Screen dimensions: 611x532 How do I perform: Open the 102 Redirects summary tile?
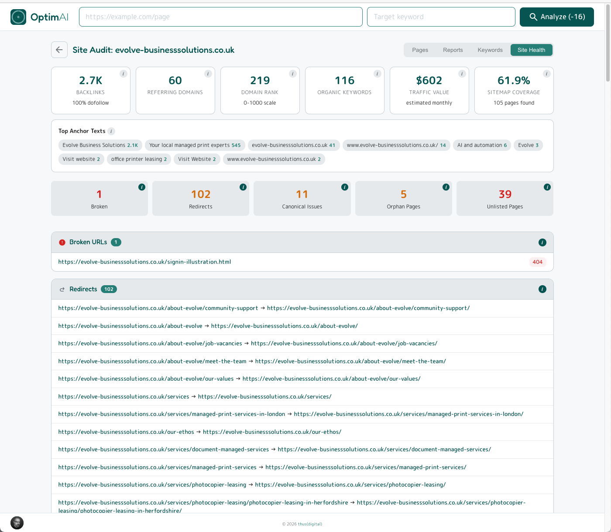(x=201, y=198)
